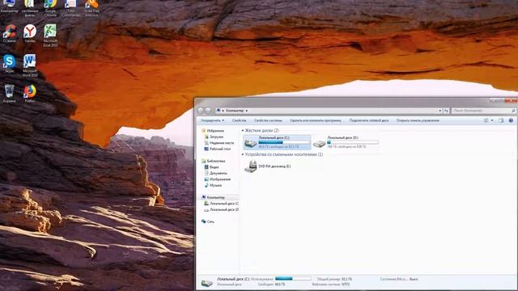
Task: Click the Explorer Back navigation button
Action: click(x=200, y=111)
